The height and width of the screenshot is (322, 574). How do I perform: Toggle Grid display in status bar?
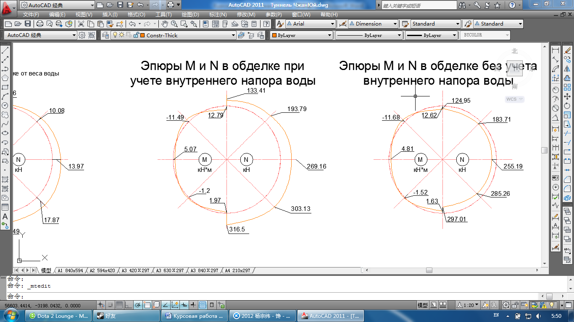119,305
